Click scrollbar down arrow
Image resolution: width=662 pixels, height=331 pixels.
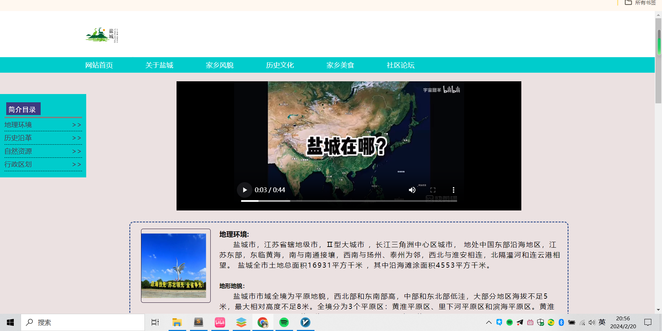[x=659, y=310]
